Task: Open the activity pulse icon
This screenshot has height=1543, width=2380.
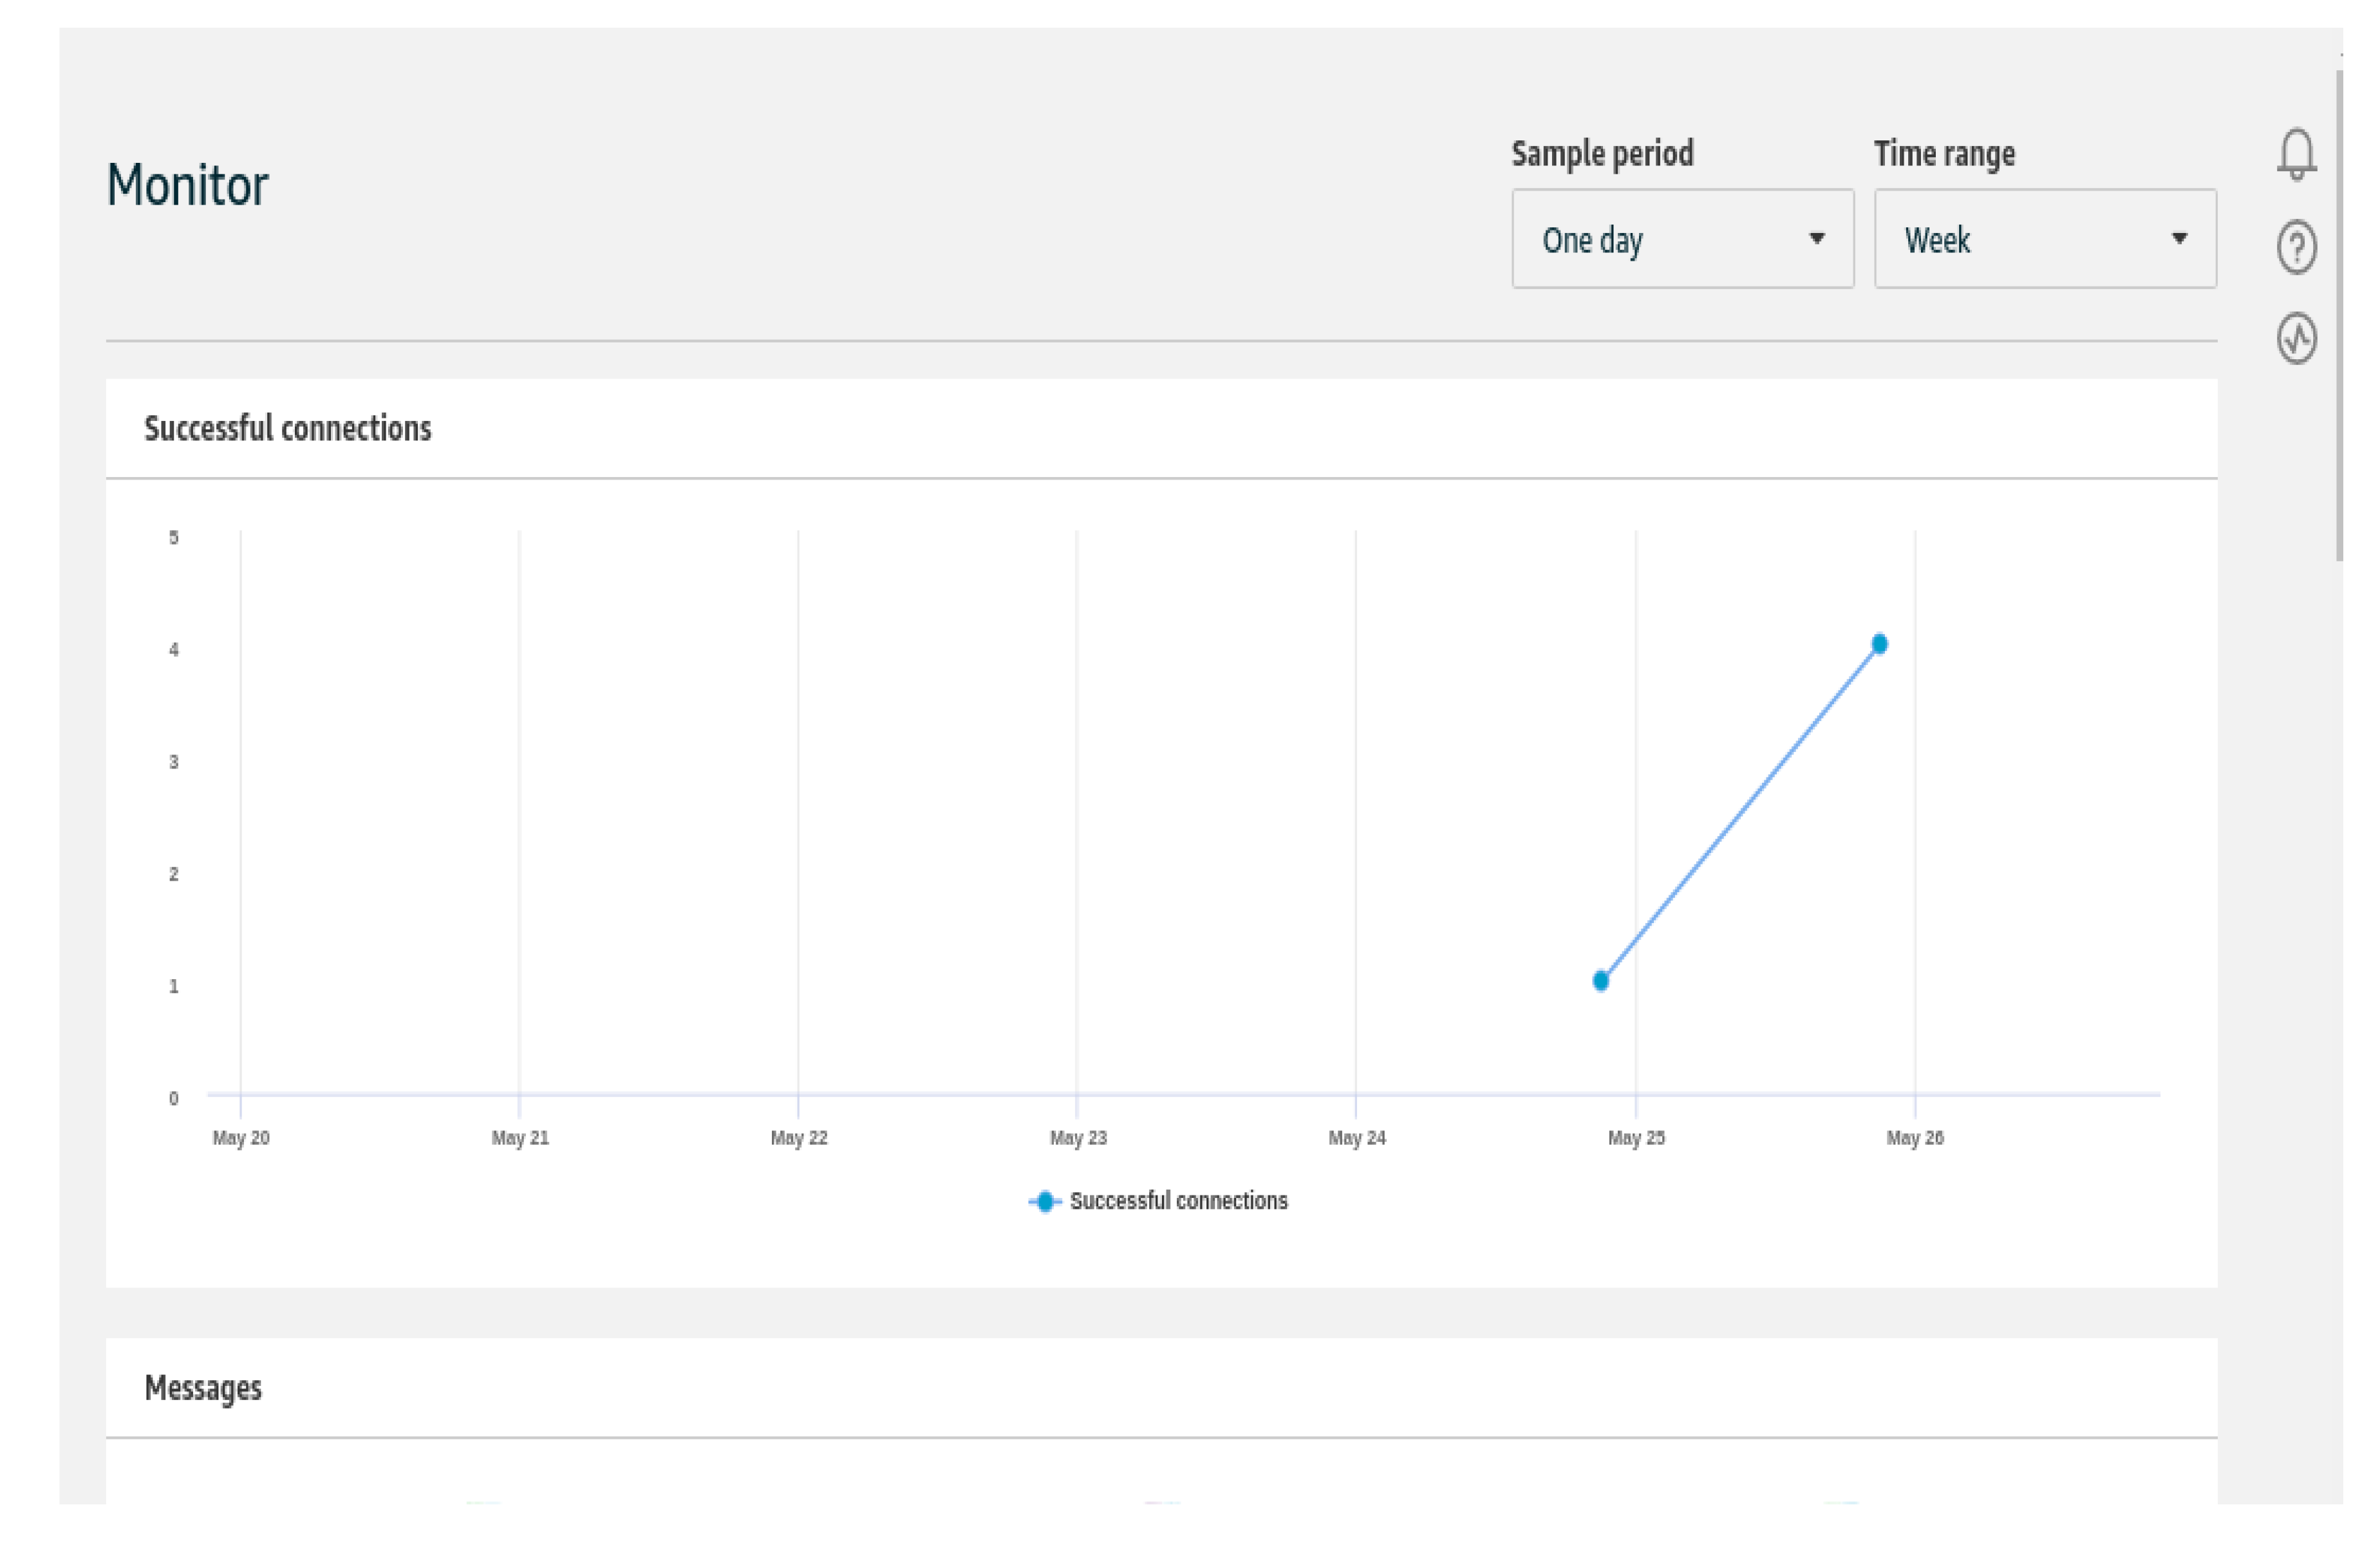Action: pos(2296,338)
